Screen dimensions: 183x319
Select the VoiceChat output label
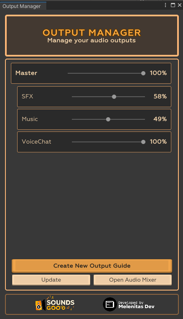(36, 141)
